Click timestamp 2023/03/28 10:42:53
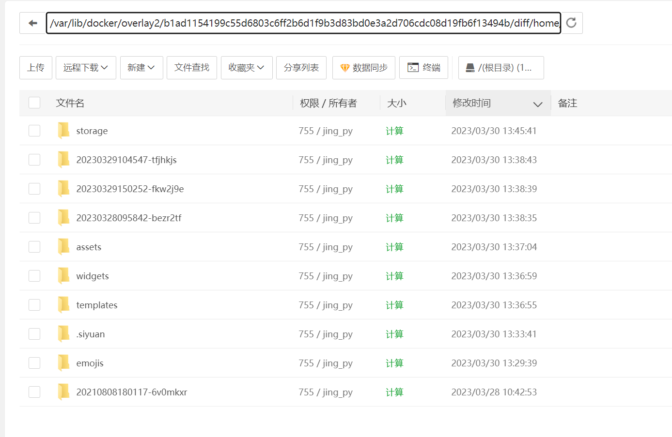Viewport: 672px width, 437px height. pos(494,392)
